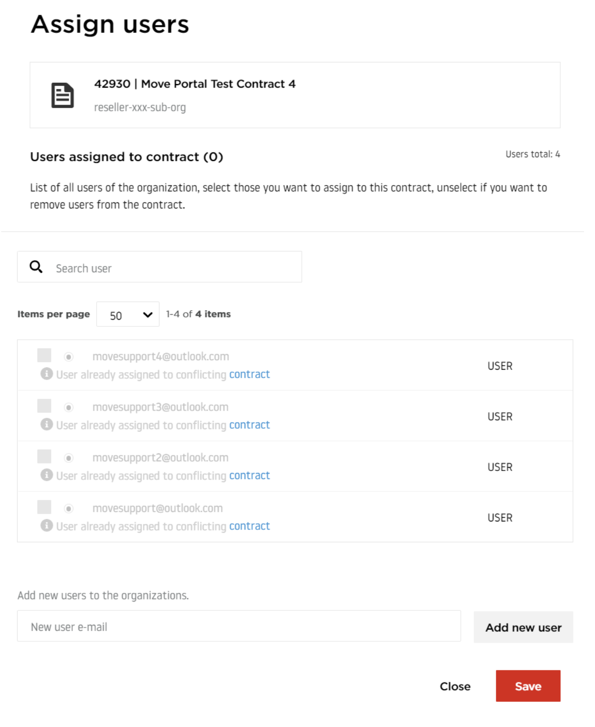Save the user assignments

click(x=528, y=687)
